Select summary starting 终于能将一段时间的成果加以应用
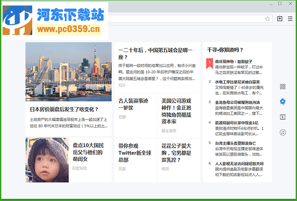This screenshot has width=297, height=201. pos(157,72)
